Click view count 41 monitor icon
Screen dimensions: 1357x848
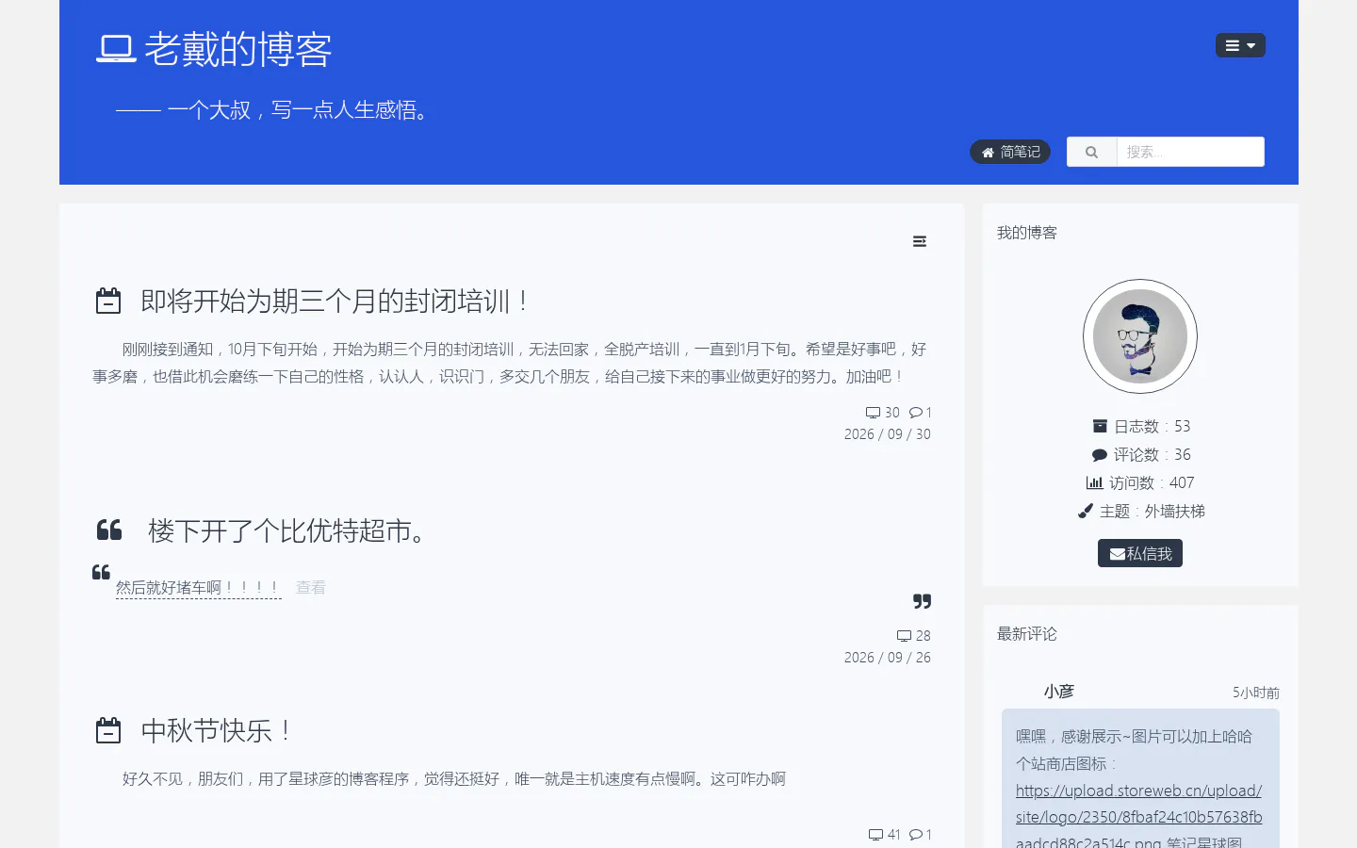coord(875,835)
